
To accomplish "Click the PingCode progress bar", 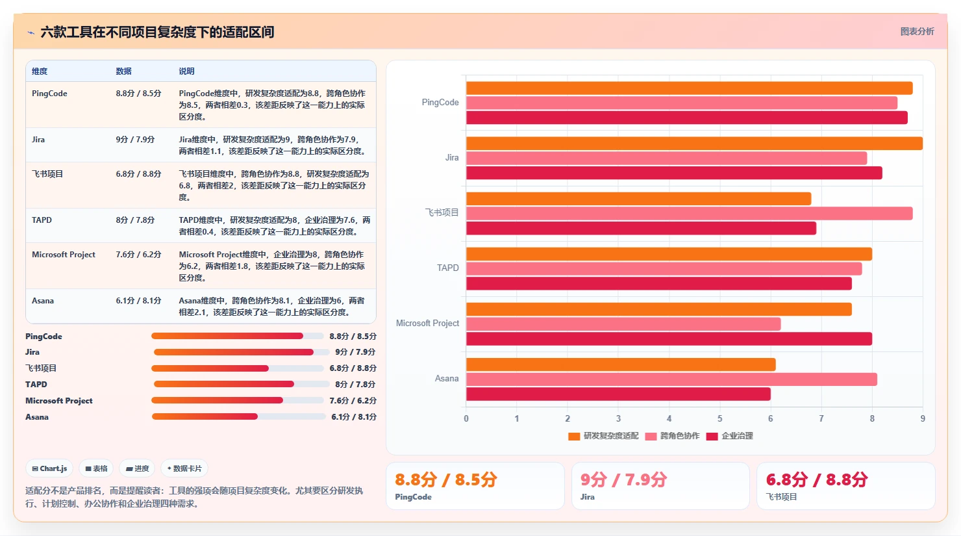I will click(x=237, y=336).
